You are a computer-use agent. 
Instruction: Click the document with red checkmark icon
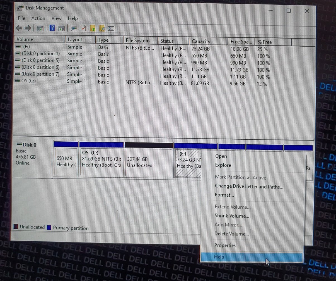pos(83,28)
